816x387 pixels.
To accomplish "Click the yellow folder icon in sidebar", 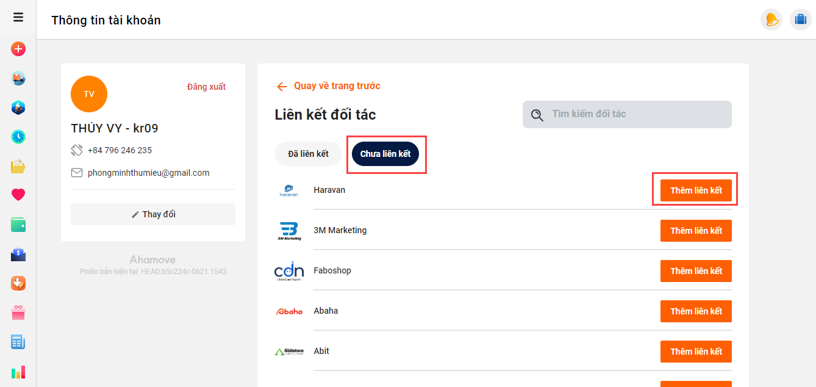I will (x=18, y=166).
